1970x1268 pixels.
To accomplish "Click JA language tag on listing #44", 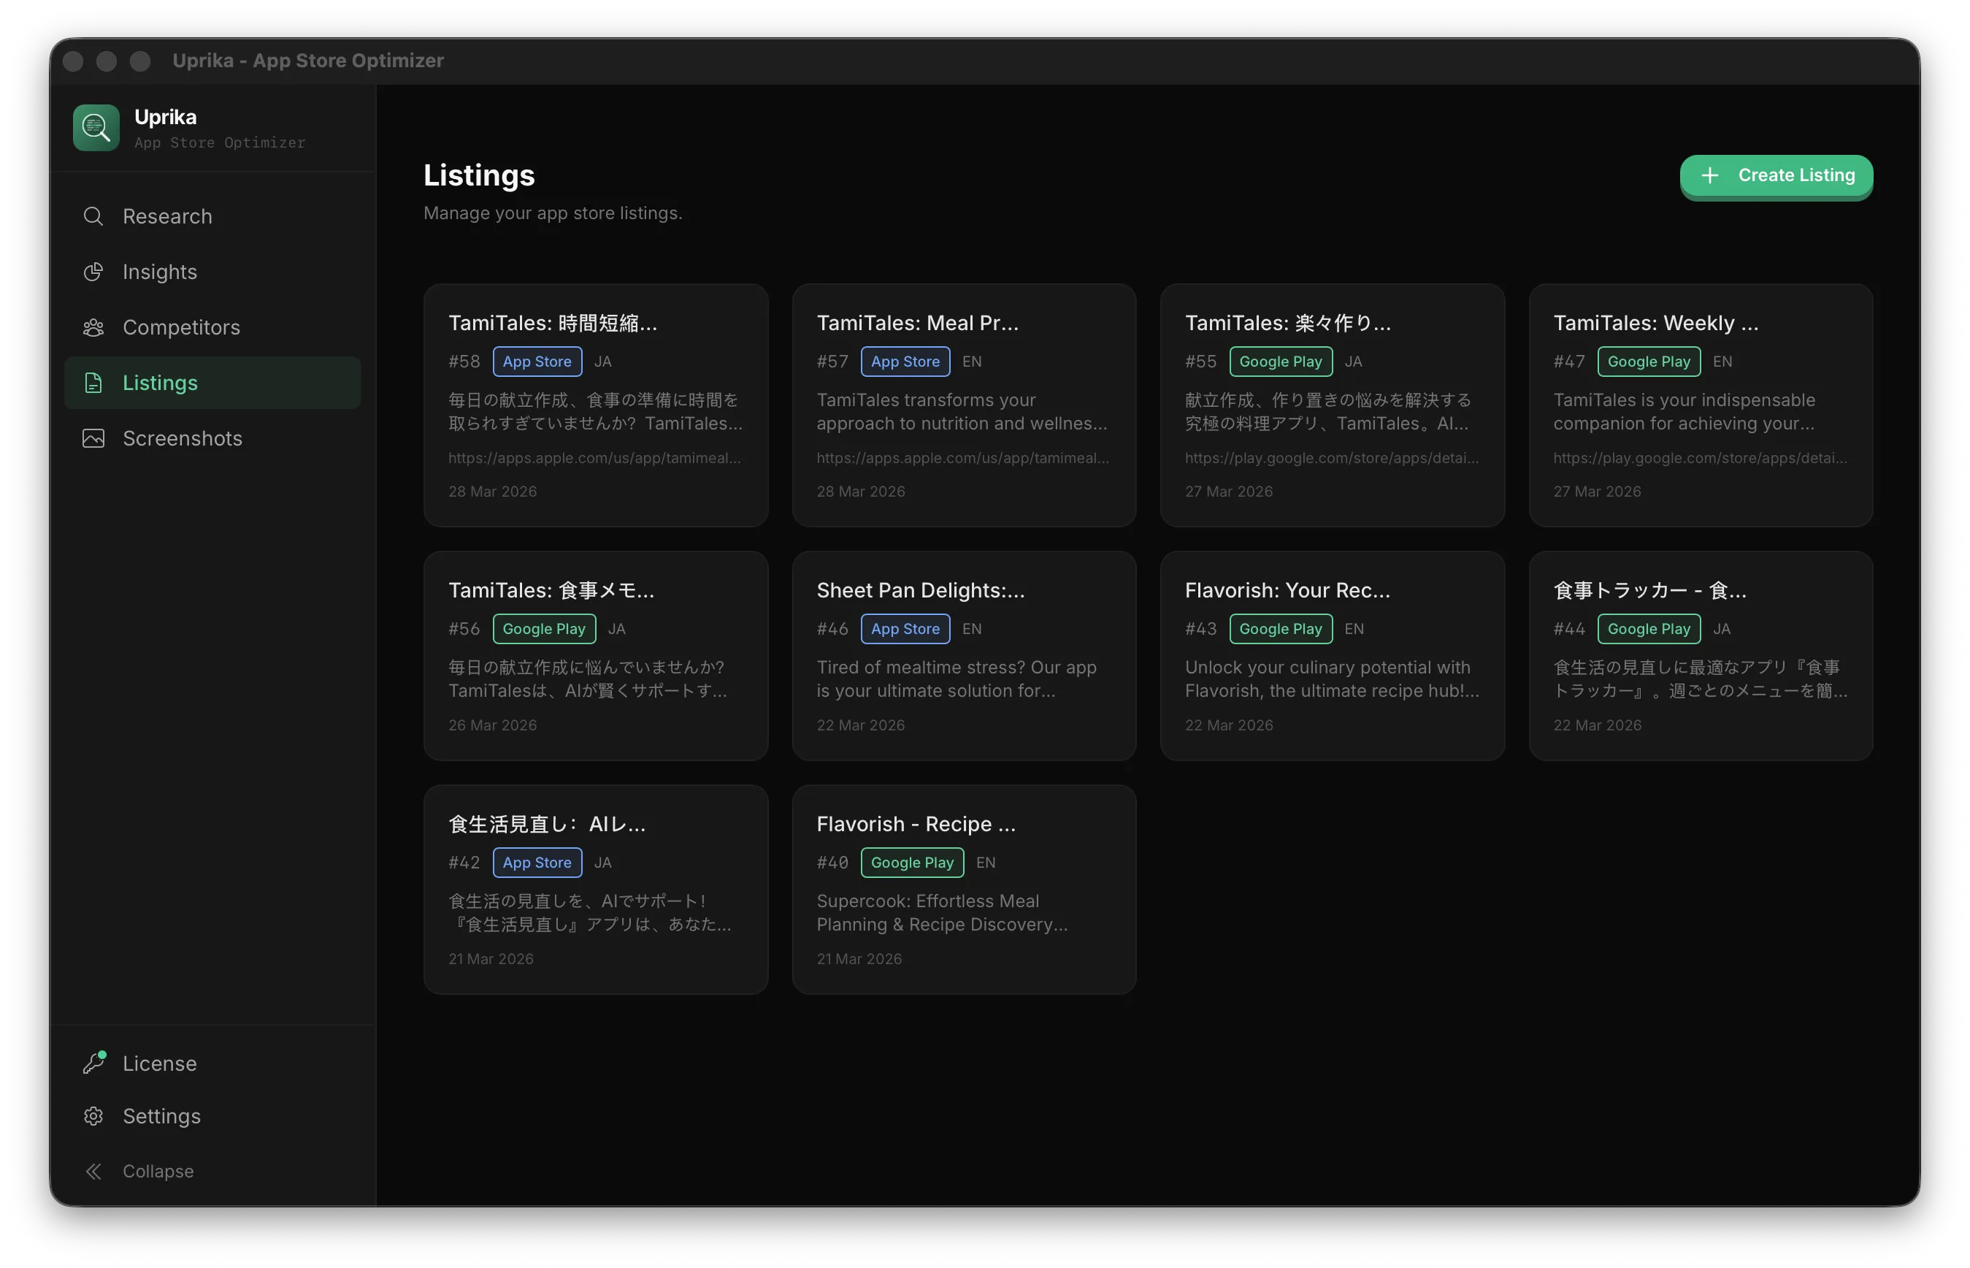I will (1722, 629).
